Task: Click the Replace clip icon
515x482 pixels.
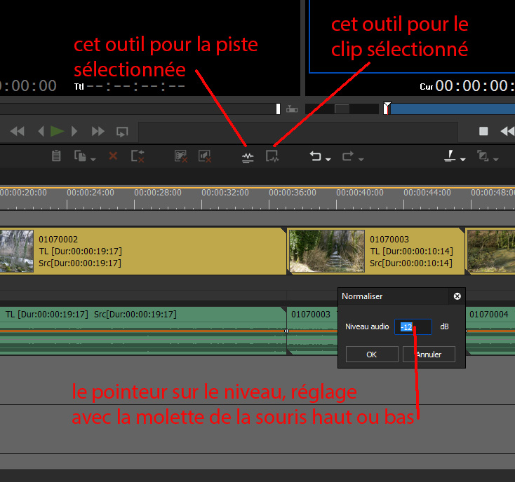Action: coord(80,156)
